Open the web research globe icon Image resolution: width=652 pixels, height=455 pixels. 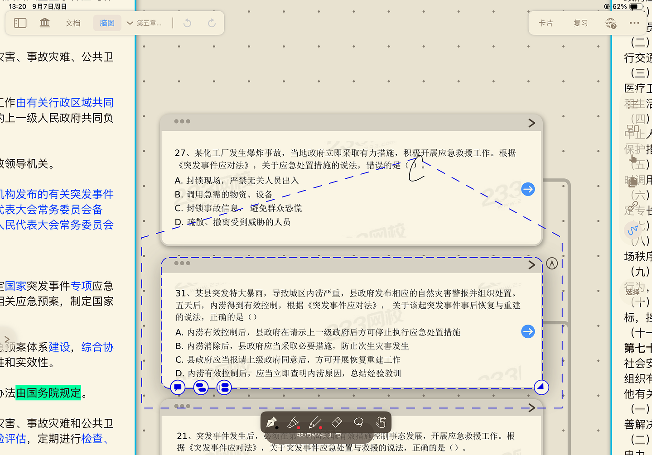(x=611, y=23)
